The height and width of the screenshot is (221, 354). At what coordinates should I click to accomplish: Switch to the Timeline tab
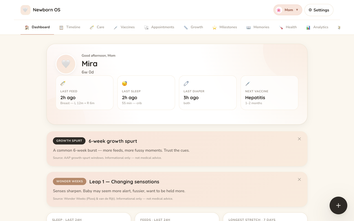click(70, 27)
